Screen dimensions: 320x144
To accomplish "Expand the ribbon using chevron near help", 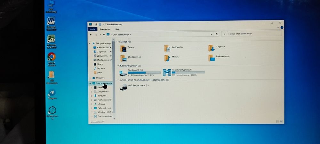I will coord(278,28).
